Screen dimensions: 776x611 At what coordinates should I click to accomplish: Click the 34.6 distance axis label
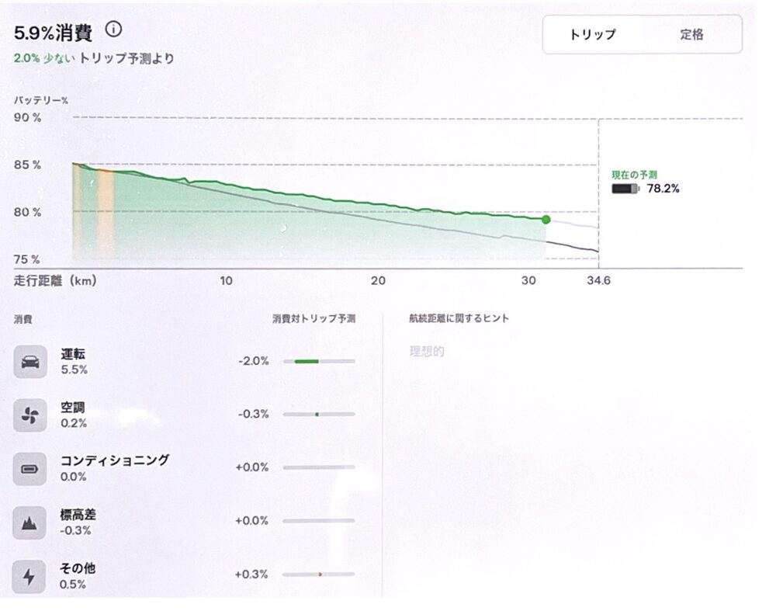click(598, 283)
